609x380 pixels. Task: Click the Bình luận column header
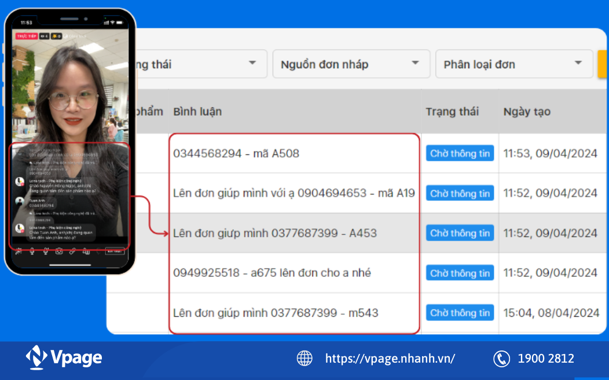[197, 112]
